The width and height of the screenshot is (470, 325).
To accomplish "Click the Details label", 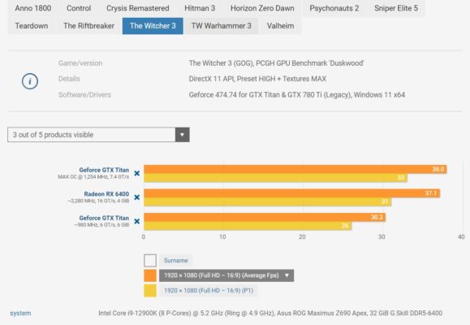I will tap(69, 79).
